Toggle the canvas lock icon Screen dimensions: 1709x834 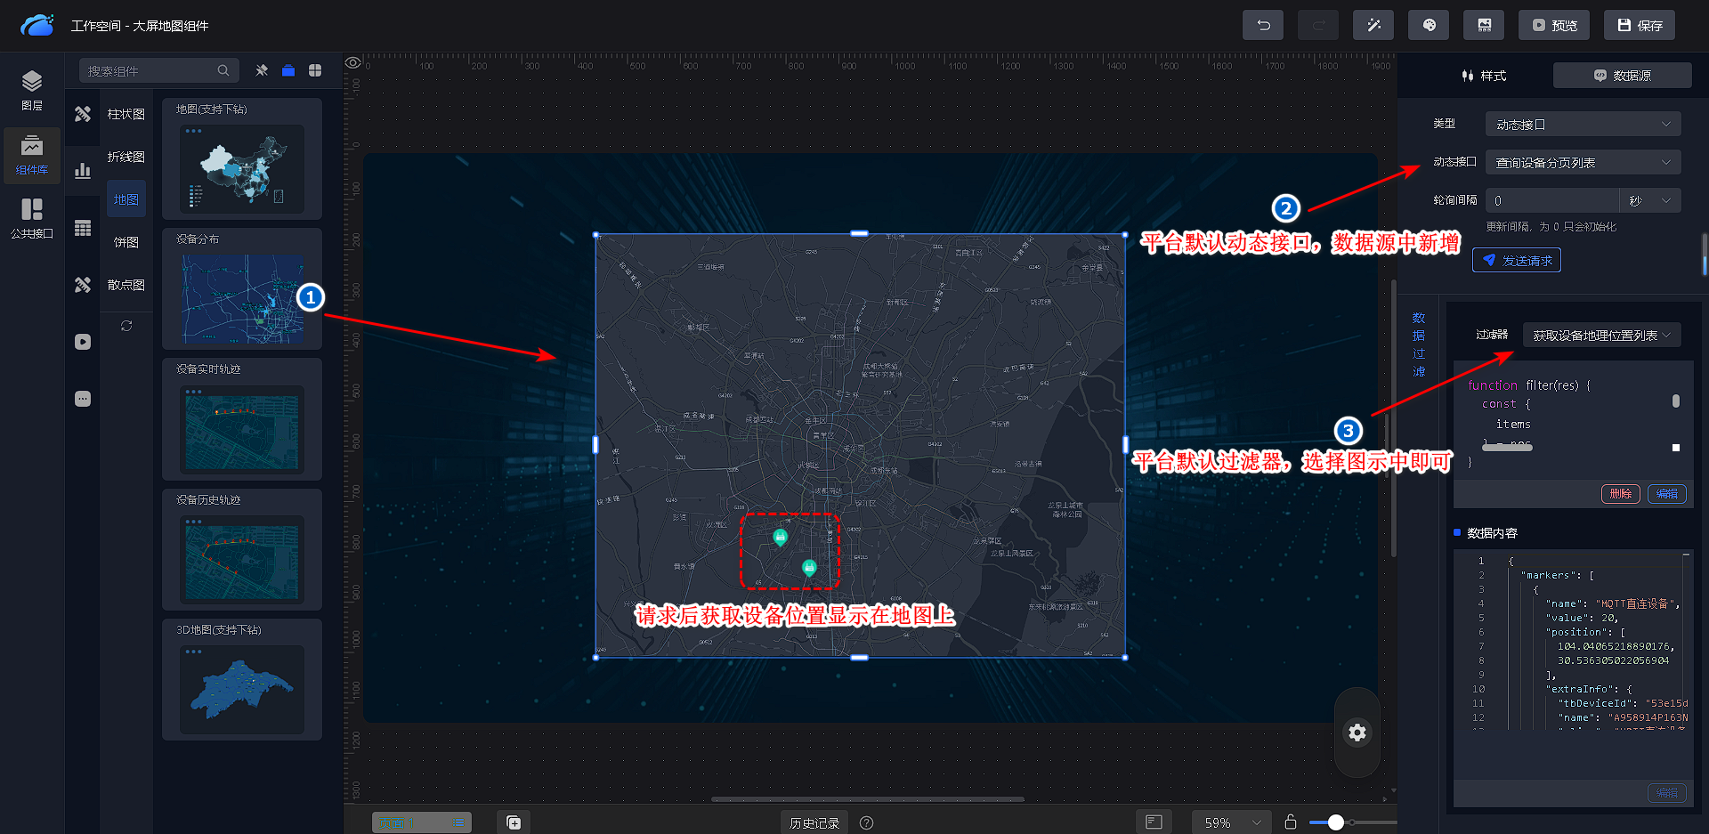tap(1290, 822)
